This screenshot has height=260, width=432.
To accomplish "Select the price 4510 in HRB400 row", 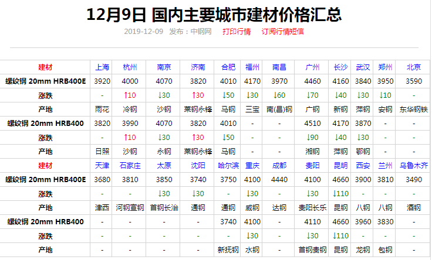I will coord(312,124).
